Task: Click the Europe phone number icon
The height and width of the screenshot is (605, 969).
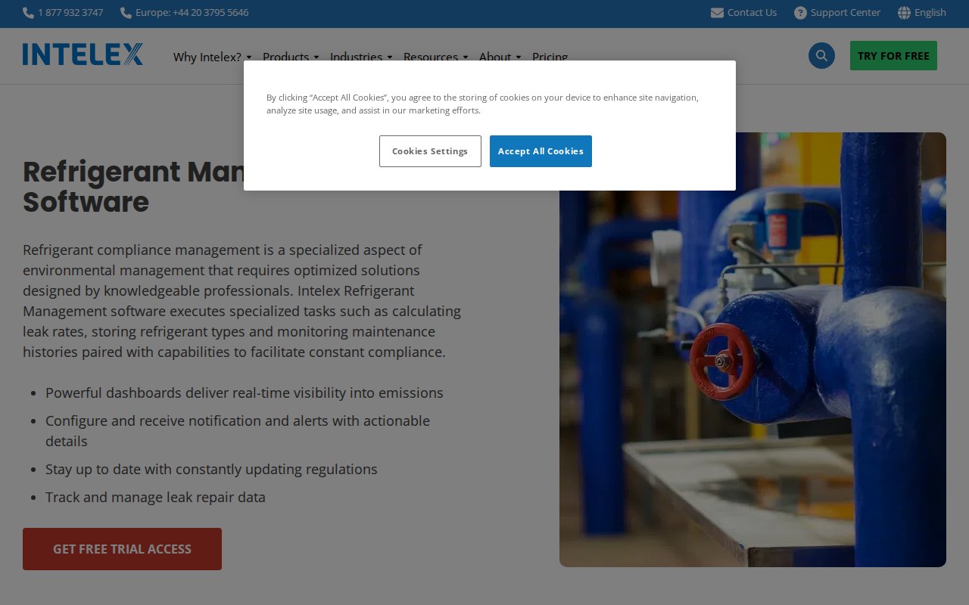Action: pos(126,13)
